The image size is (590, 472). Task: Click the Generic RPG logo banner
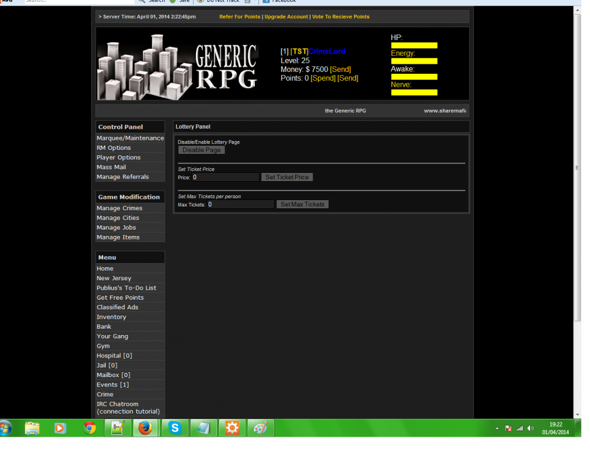pos(178,64)
